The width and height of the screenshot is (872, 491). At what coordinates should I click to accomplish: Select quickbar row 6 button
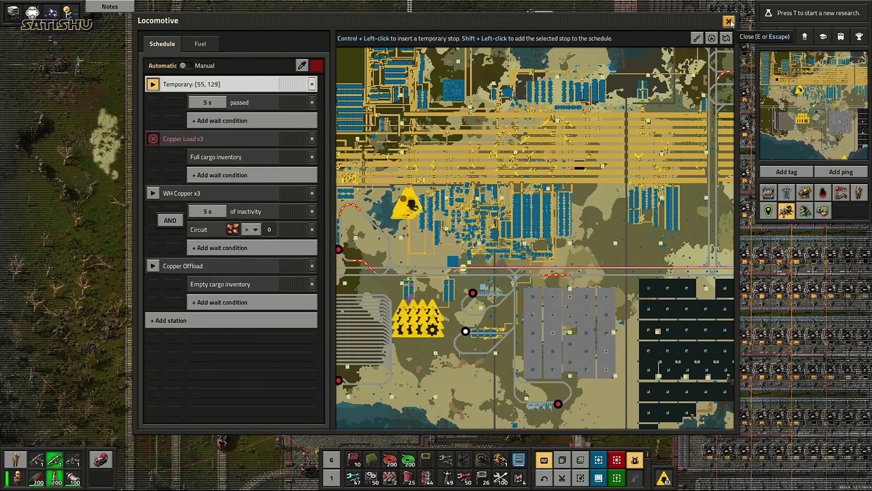[x=331, y=460]
